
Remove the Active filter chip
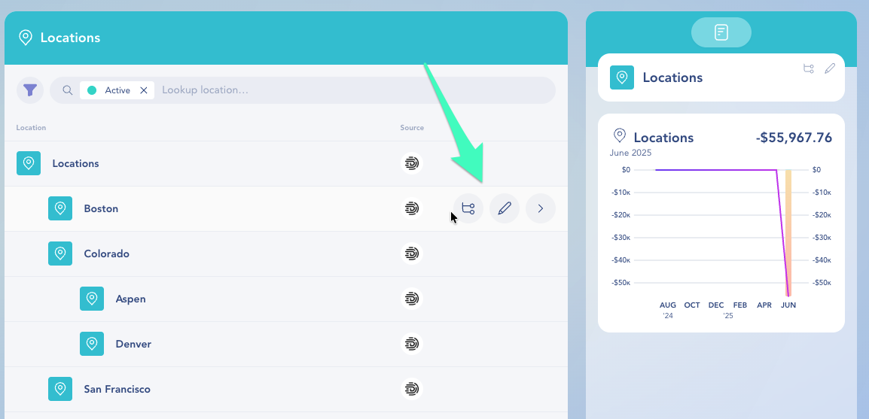144,90
